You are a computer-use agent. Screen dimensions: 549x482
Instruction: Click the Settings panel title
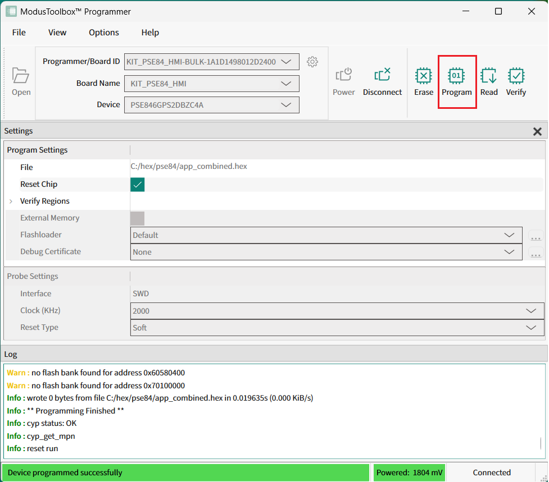click(x=19, y=131)
